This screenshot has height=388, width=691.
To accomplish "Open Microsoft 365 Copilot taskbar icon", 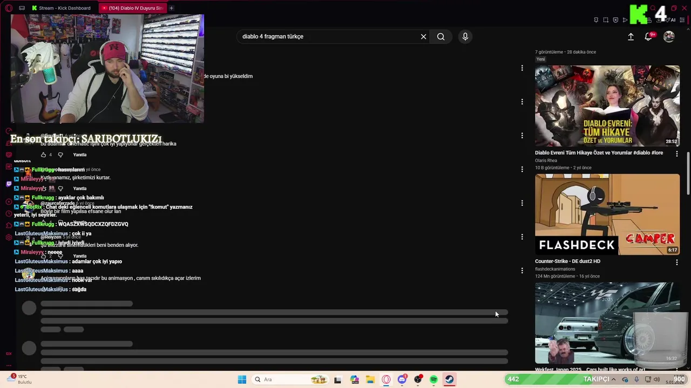I will pos(355,379).
